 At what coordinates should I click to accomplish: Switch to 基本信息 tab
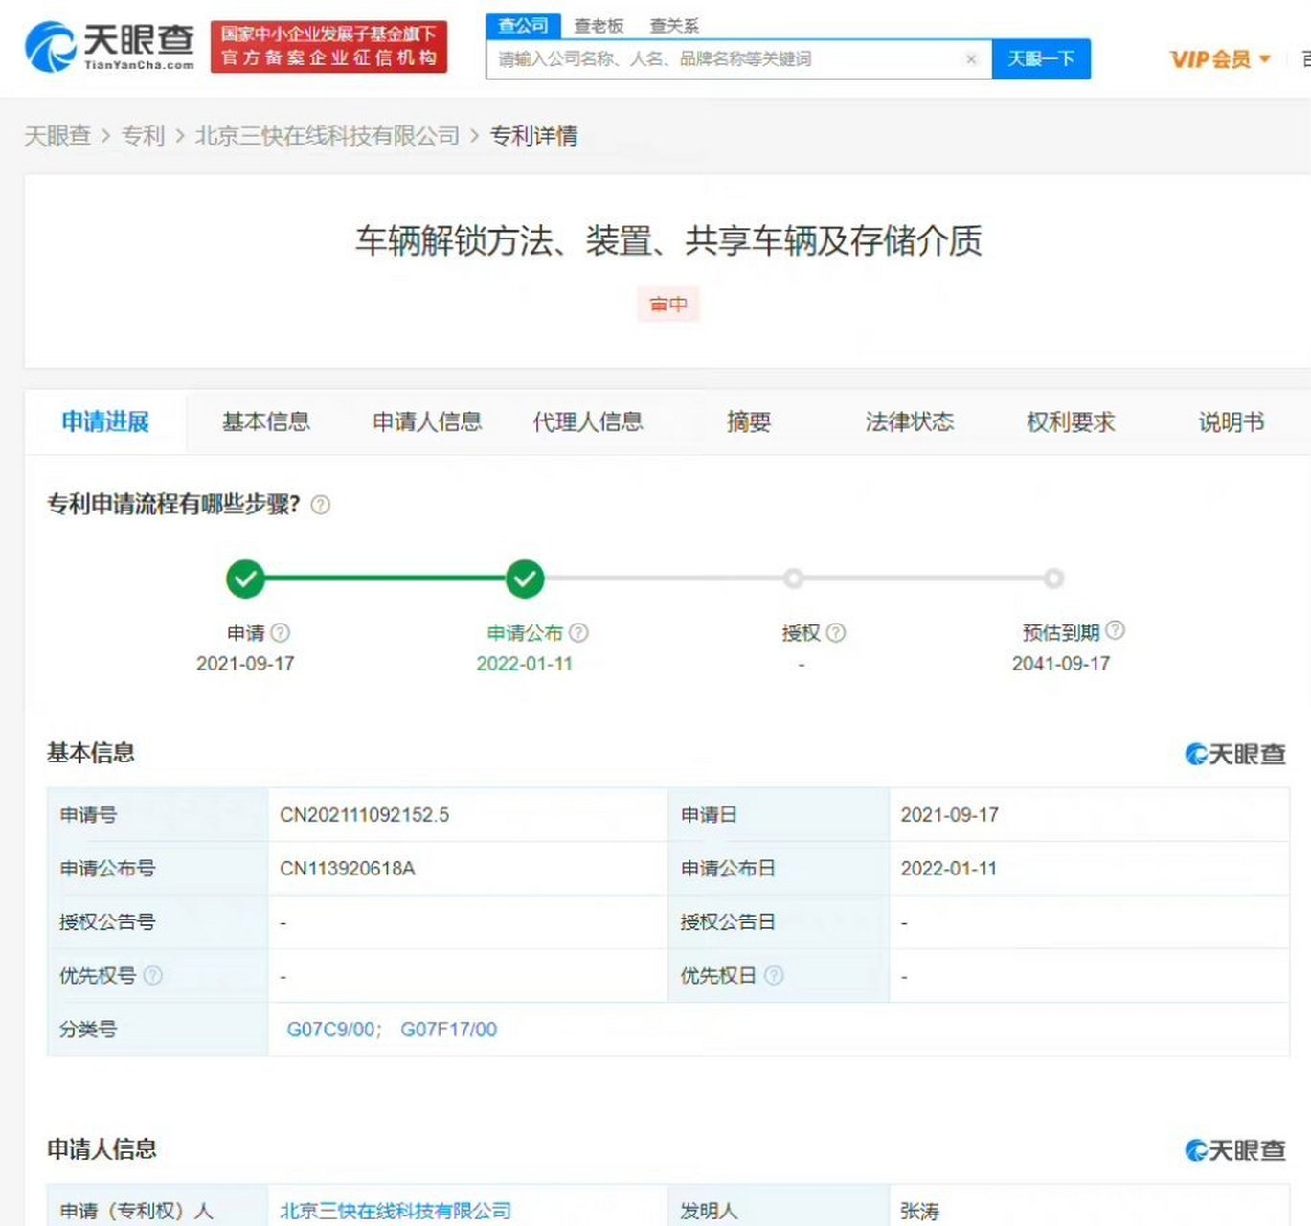tap(266, 421)
